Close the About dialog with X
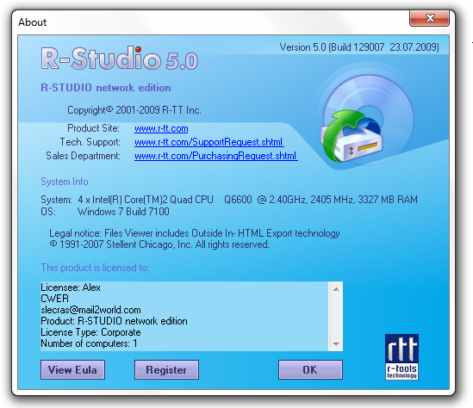The width and height of the screenshot is (473, 408). coord(430,18)
